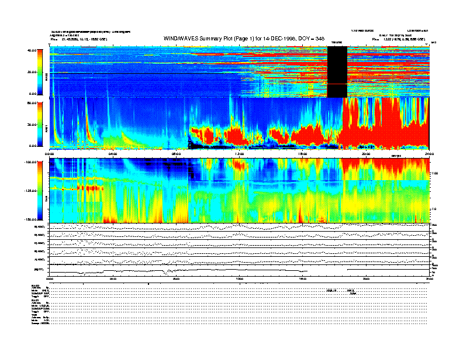The width and height of the screenshot is (463, 358).
Task: Click the WIND/WAVES Summary Plot title
Action: [x=244, y=39]
